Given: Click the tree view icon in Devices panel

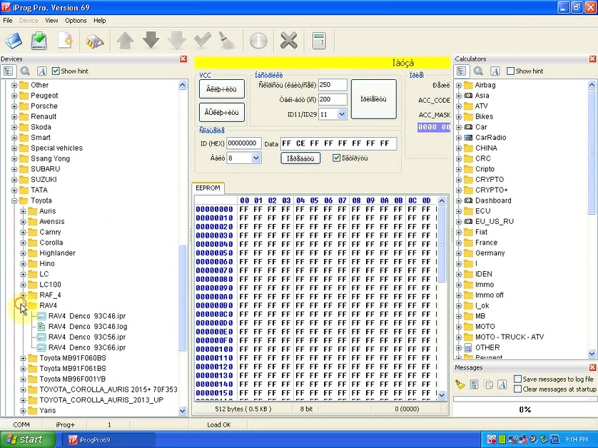Looking at the screenshot, I should pyautogui.click(x=9, y=71).
